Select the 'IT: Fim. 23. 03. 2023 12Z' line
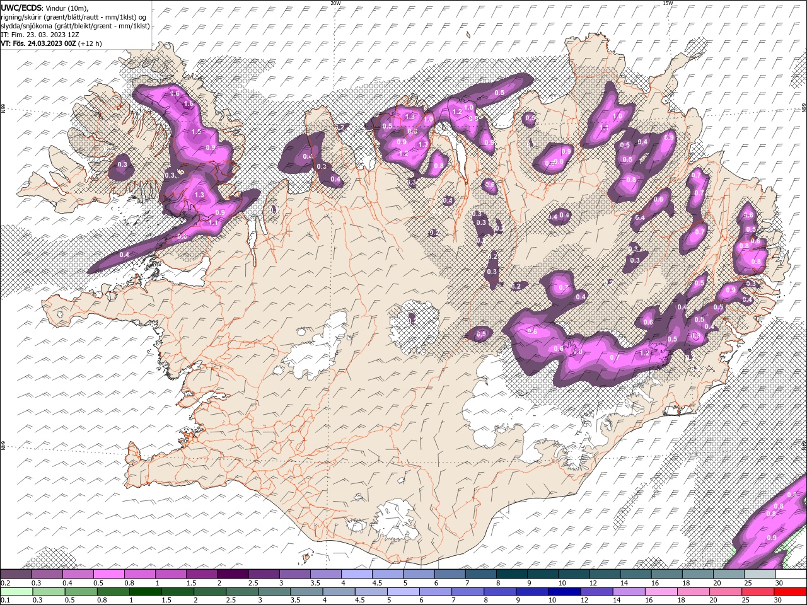Viewport: 807px width, 605px height. pos(39,35)
